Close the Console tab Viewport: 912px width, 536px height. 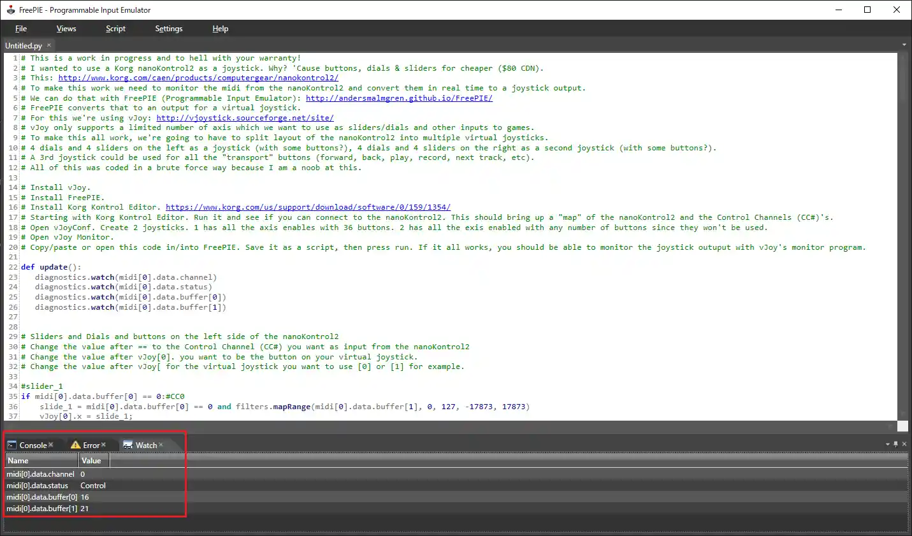click(x=51, y=445)
